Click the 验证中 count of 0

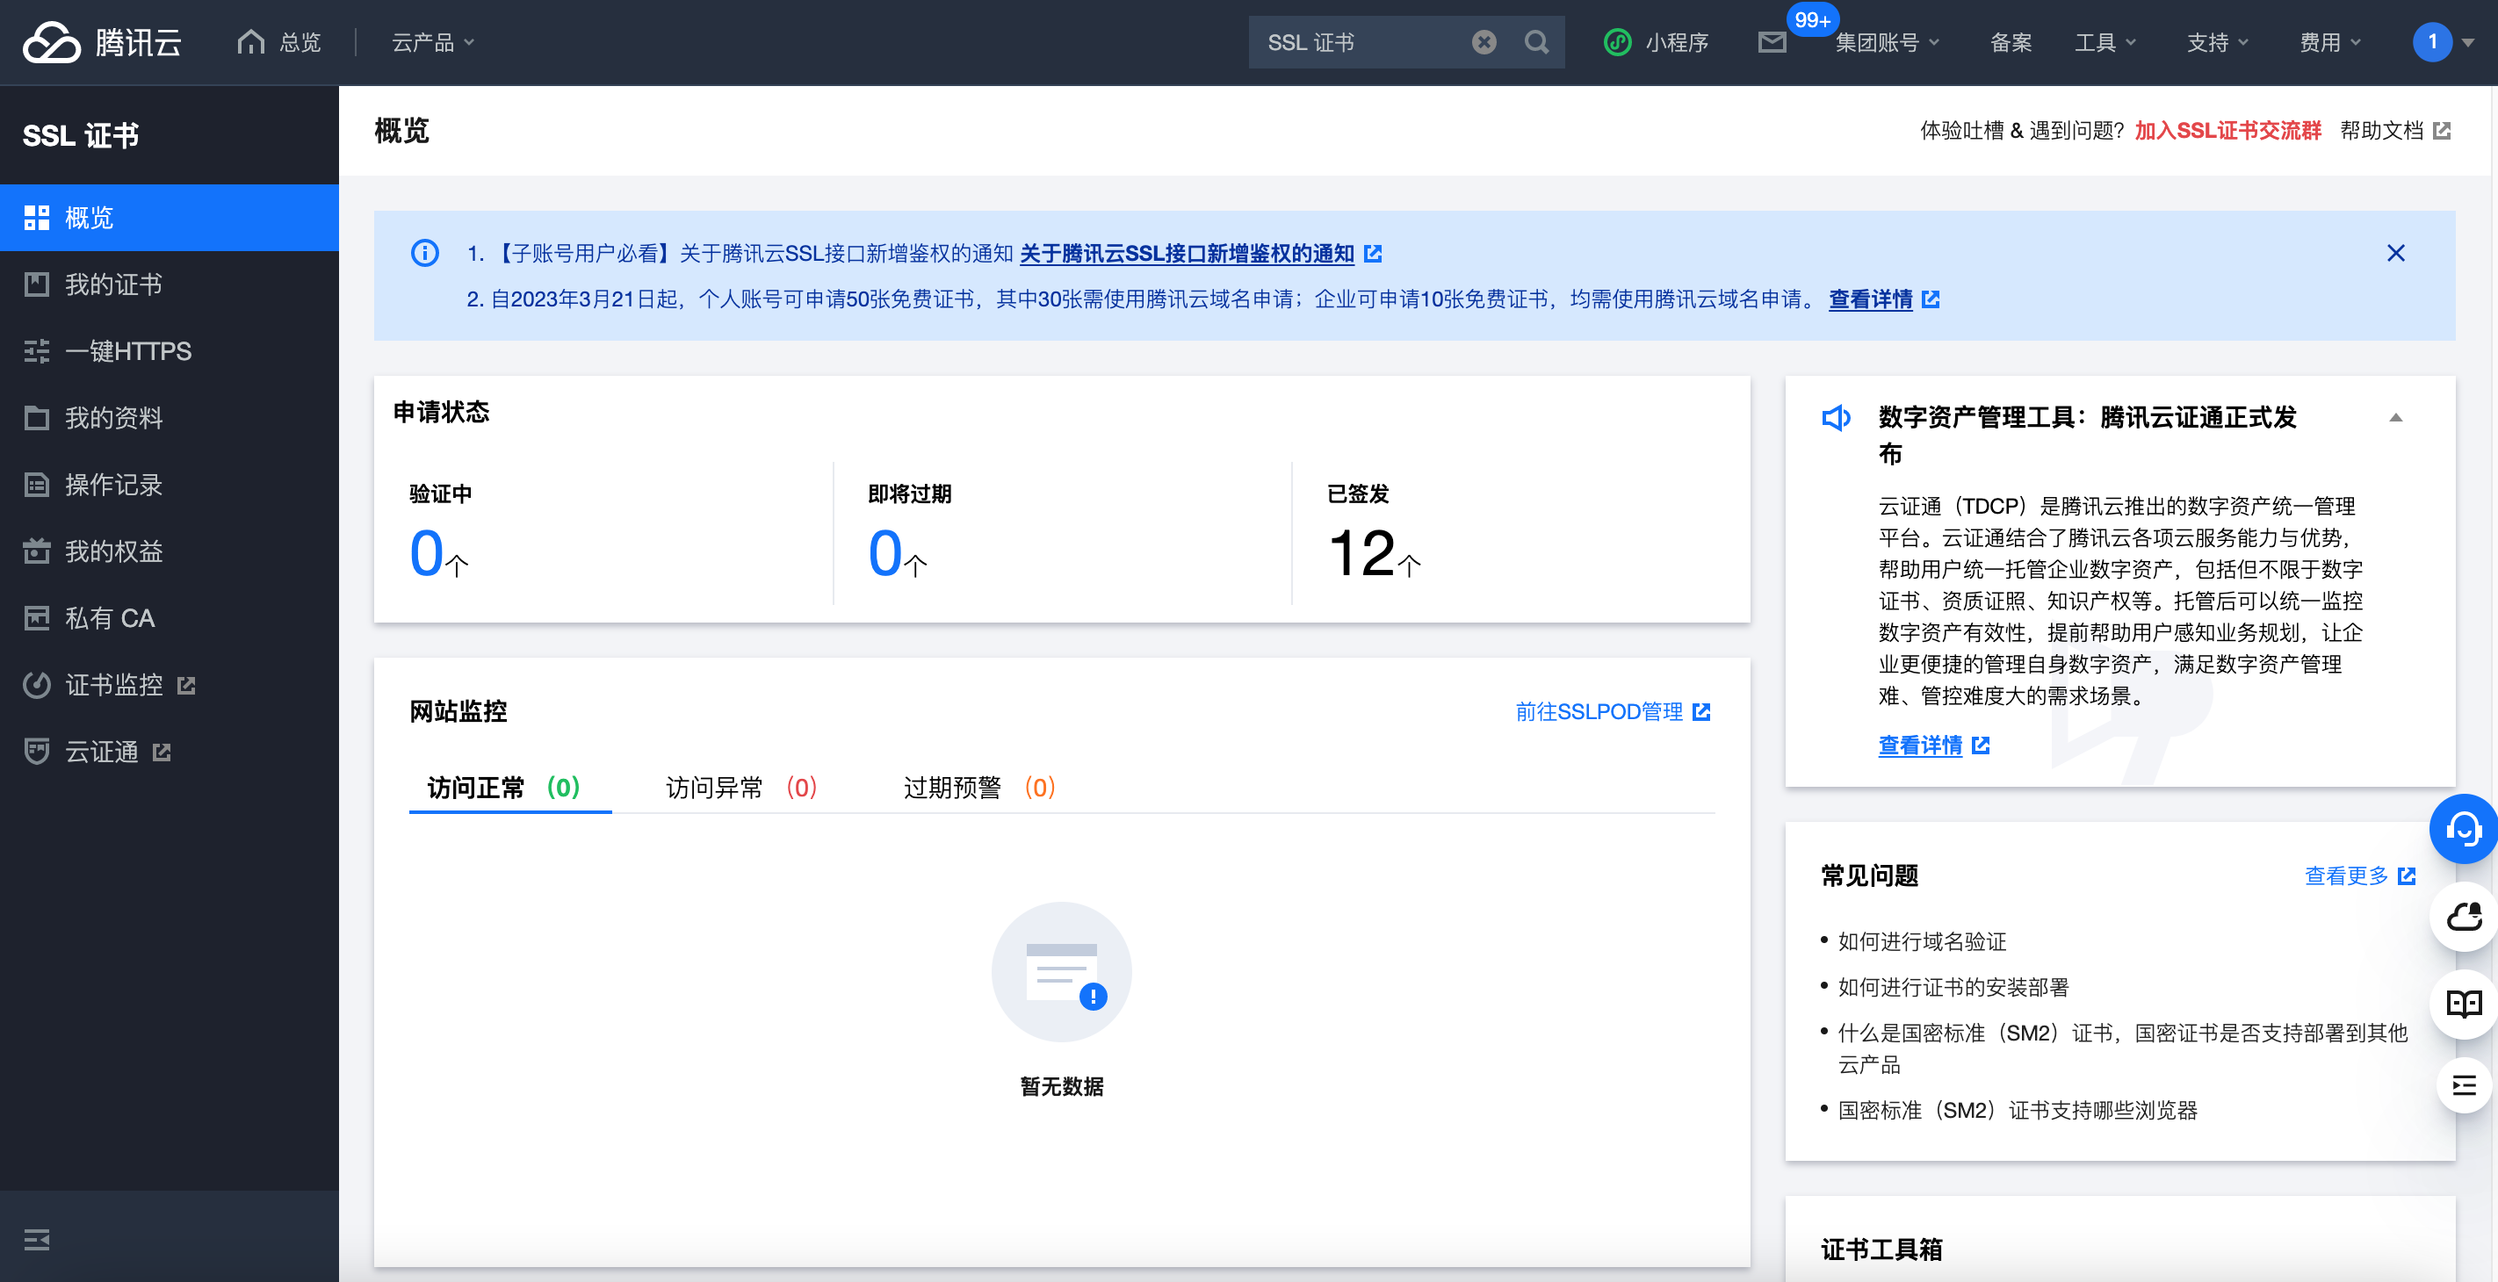[427, 554]
